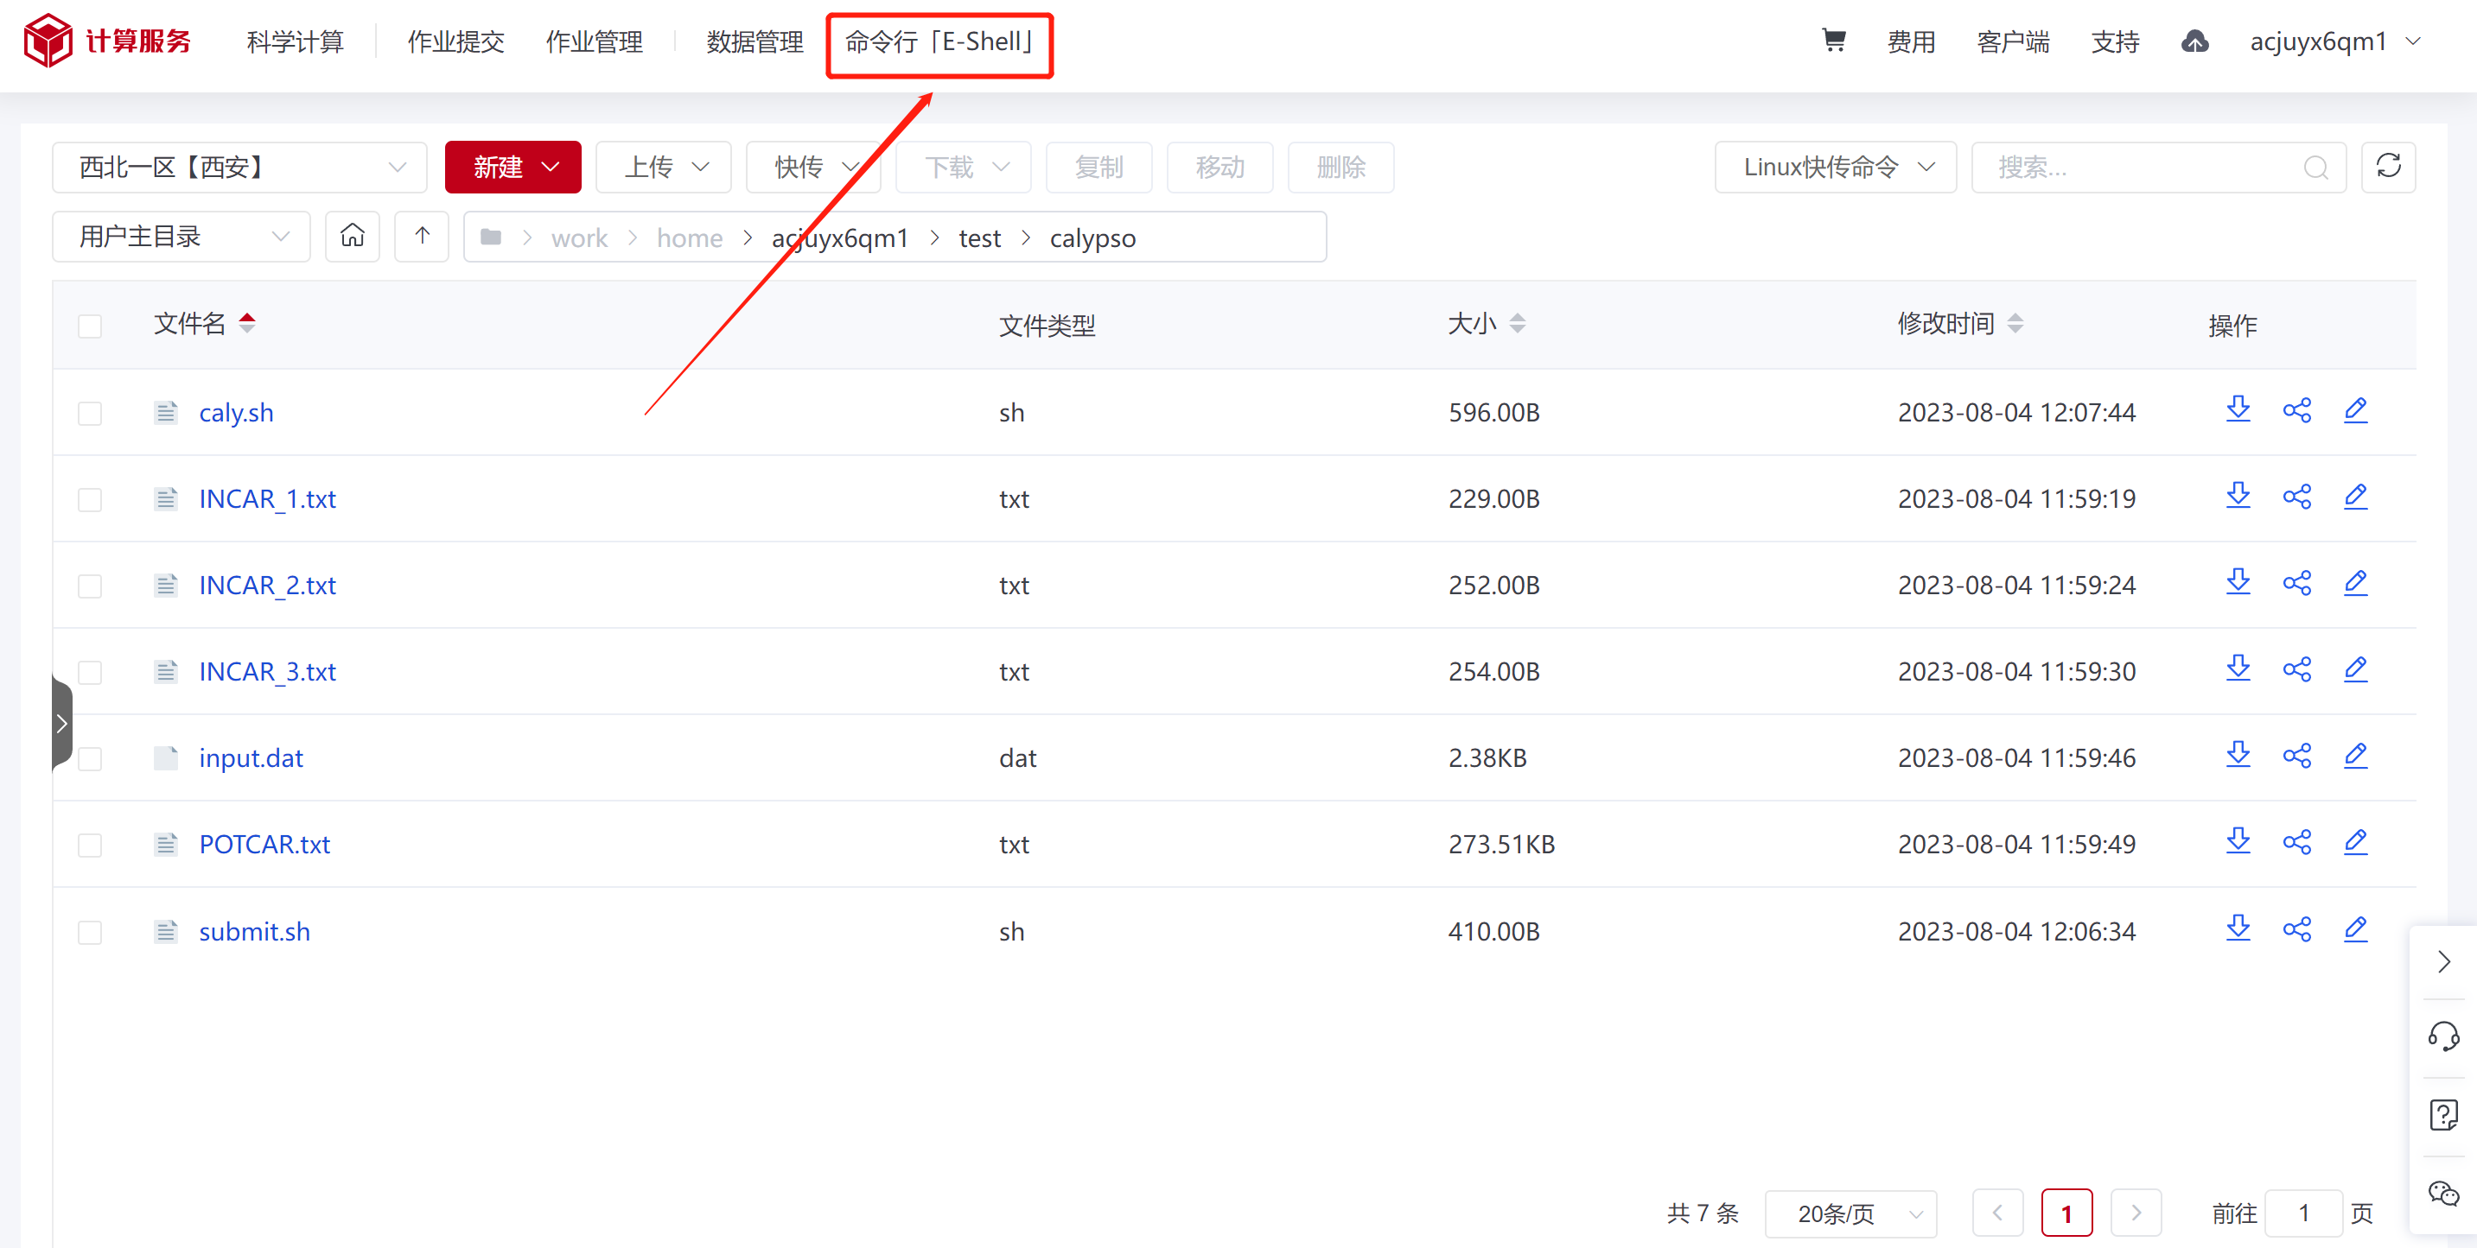Open the 科学计算 menu
Viewport: 2477px width, 1248px height.
[294, 41]
